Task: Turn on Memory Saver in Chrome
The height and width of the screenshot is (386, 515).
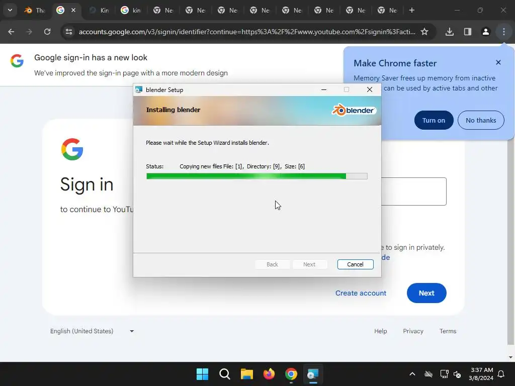Action: [x=434, y=120]
